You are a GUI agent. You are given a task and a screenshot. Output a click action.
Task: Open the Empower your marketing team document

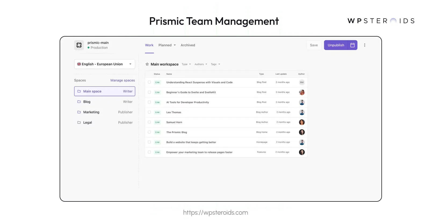199,152
